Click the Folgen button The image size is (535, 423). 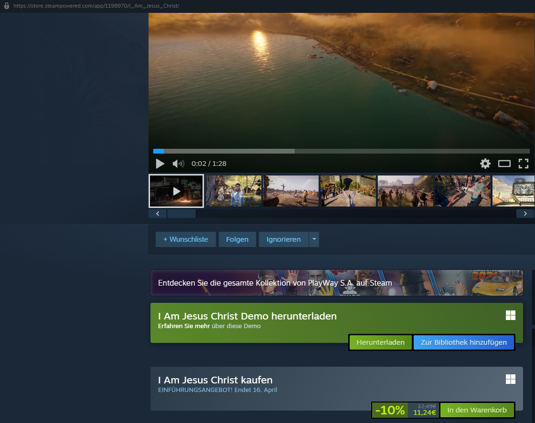pyautogui.click(x=237, y=239)
